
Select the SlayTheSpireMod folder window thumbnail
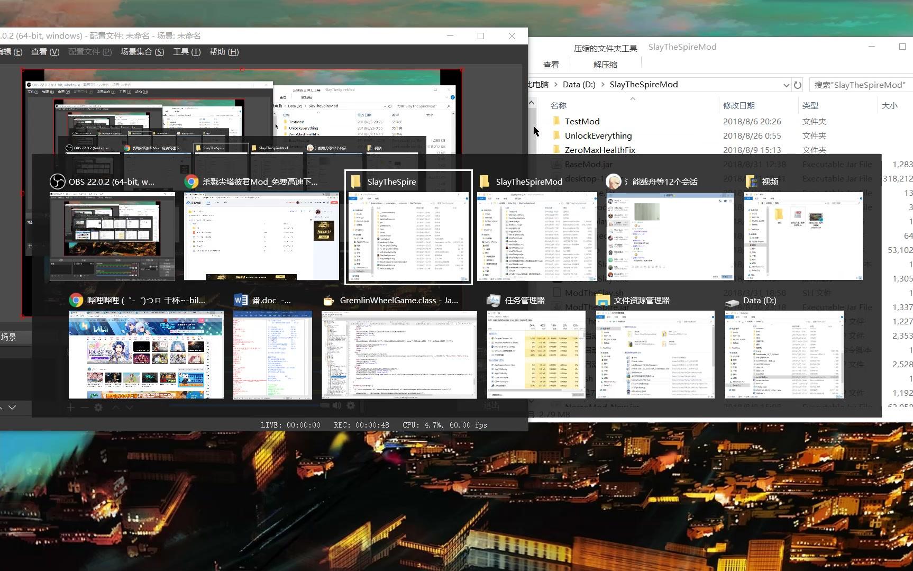(537, 236)
